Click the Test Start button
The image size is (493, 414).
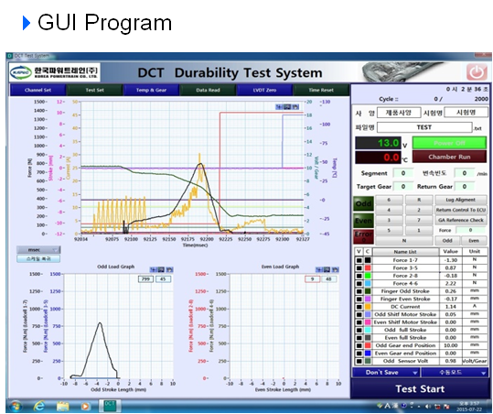pos(420,389)
